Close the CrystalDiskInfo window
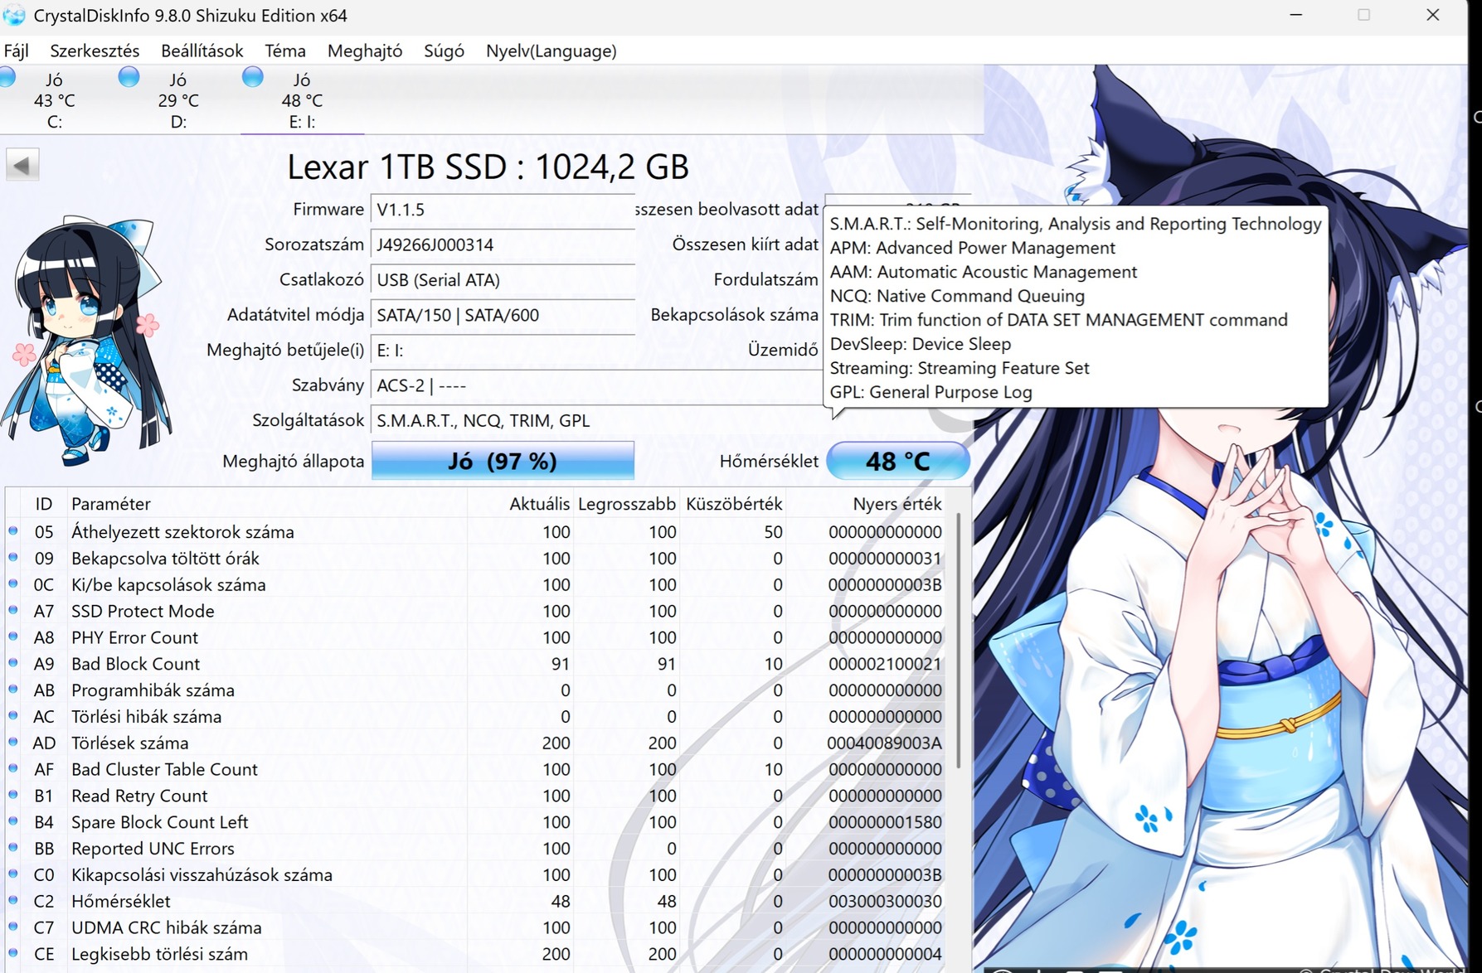 coord(1432,15)
